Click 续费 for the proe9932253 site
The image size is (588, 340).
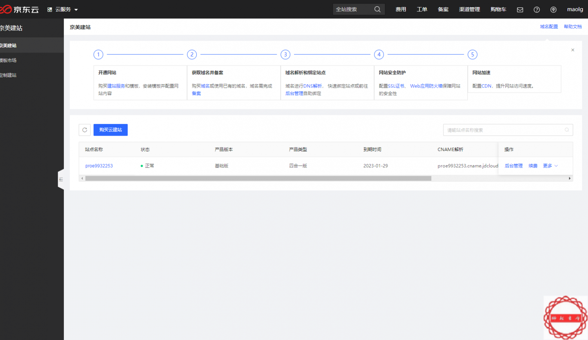tap(533, 166)
